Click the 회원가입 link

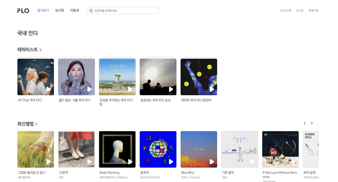point(313,10)
